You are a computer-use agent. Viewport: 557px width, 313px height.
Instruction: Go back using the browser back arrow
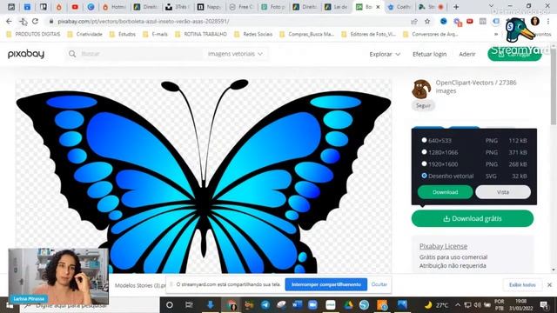(9, 21)
